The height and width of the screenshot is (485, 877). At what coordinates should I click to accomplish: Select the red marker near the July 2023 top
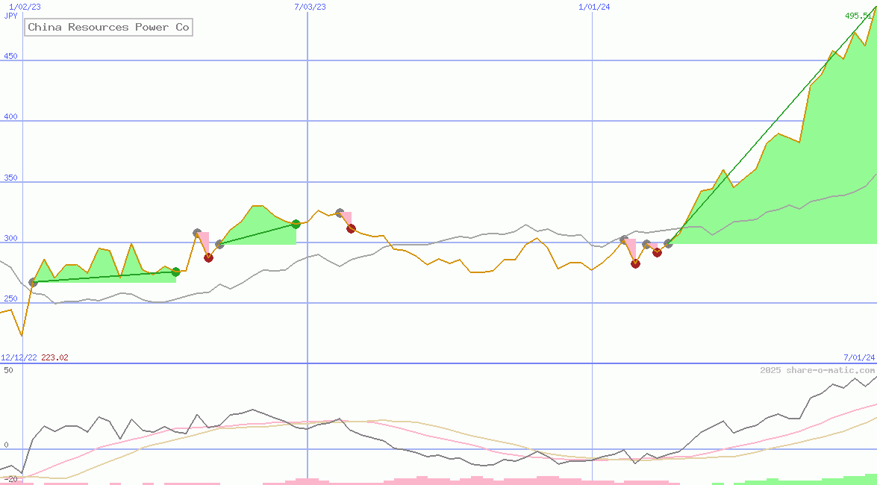tap(351, 229)
